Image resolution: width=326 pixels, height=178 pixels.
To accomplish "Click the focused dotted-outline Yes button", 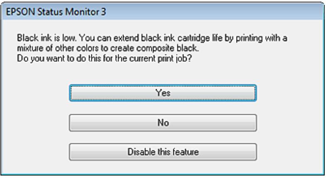I will click(163, 93).
